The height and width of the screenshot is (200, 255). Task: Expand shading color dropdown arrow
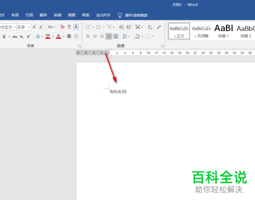(x=142, y=36)
